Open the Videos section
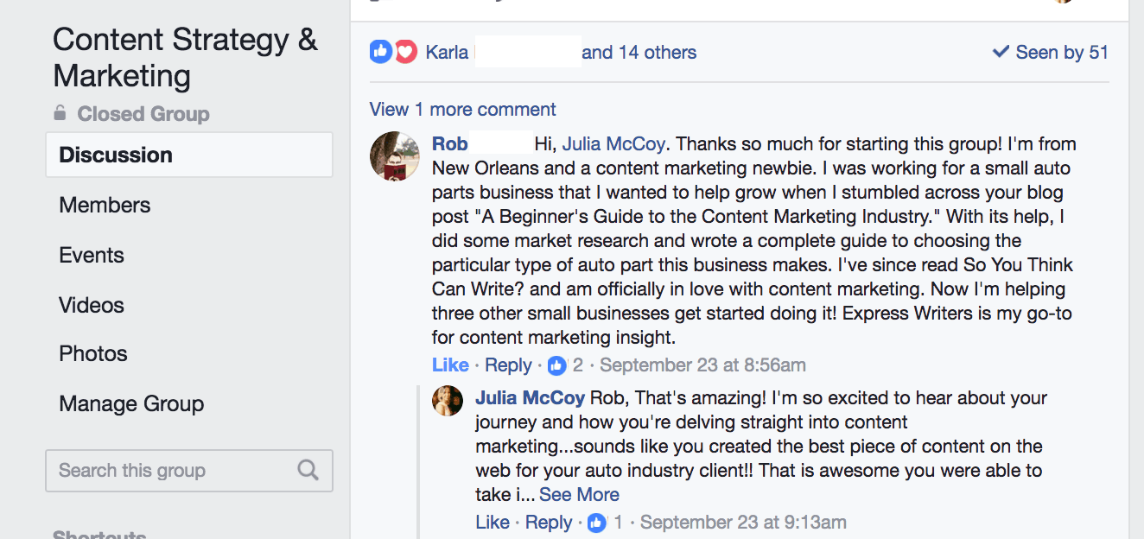Screen dimensions: 1144x539 tap(92, 305)
